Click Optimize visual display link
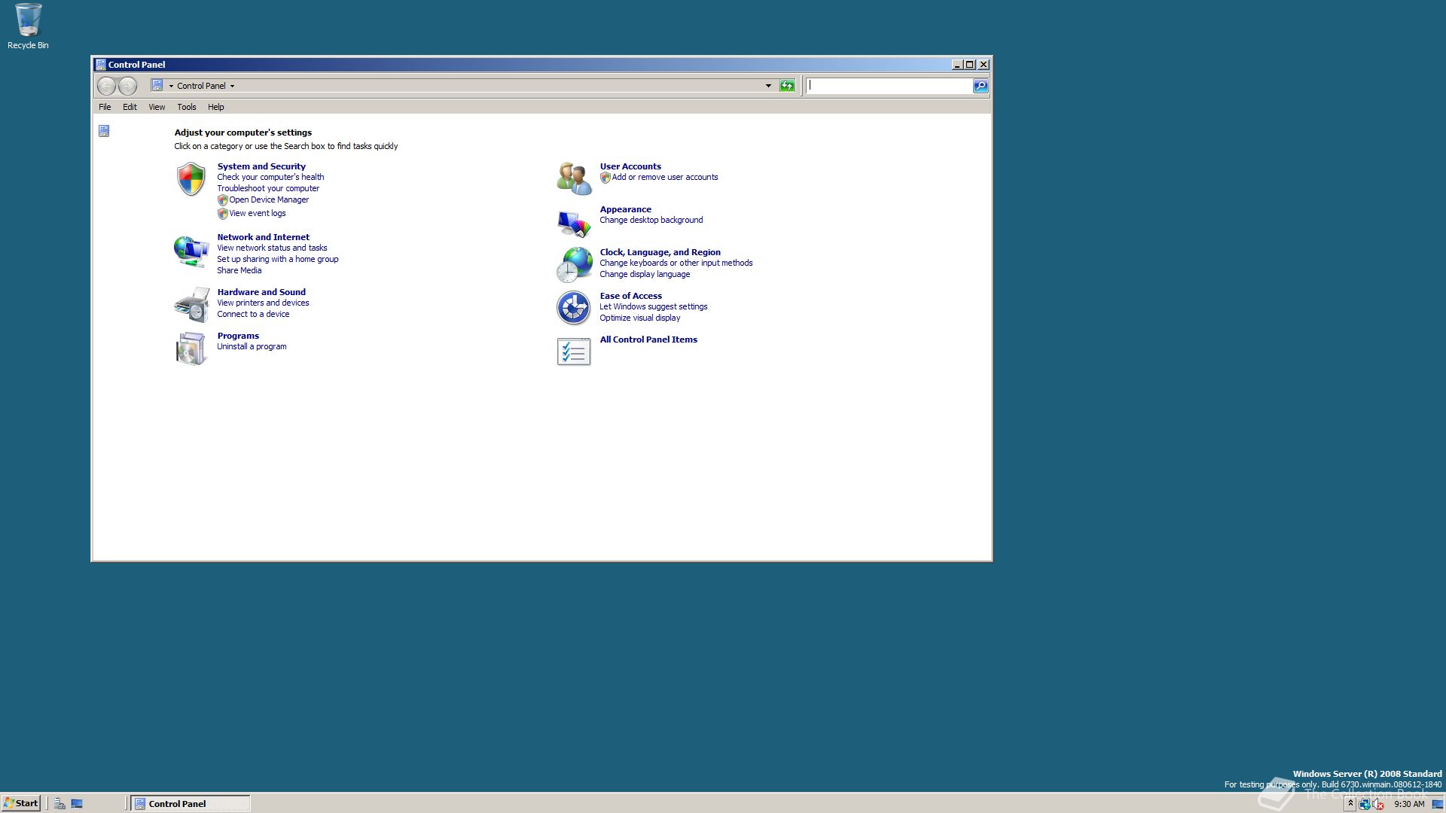Screen dimensions: 1446x813 (x=639, y=318)
